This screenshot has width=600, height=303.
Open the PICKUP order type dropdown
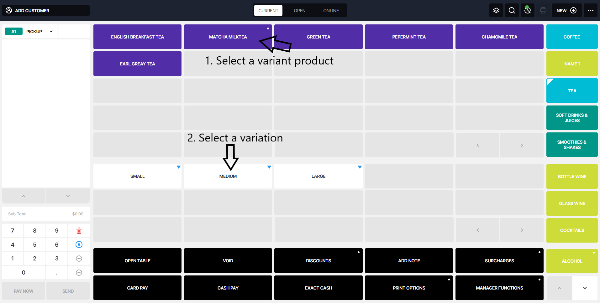39,31
